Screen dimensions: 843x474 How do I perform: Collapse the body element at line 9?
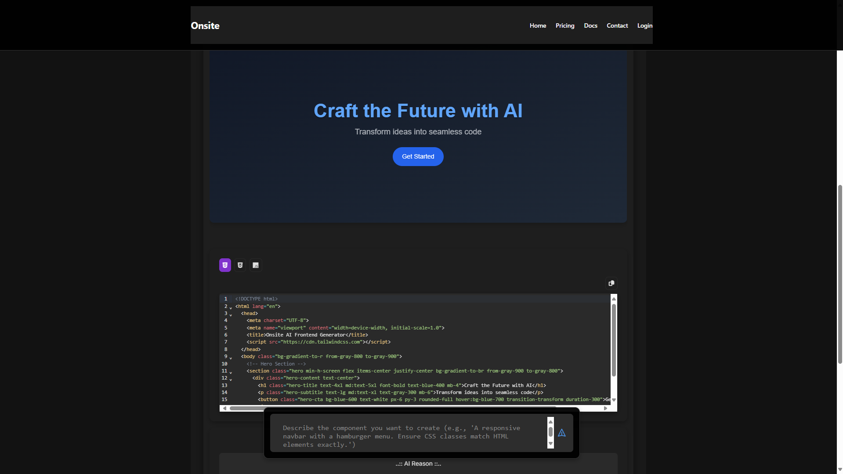pos(232,358)
